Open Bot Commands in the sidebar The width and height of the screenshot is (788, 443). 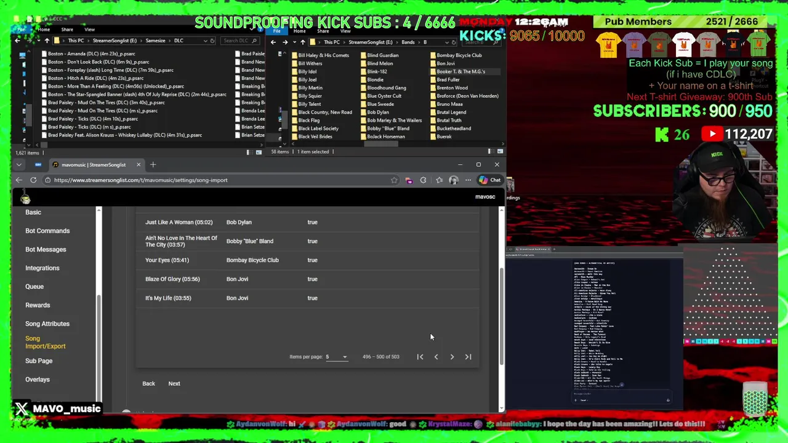point(47,231)
